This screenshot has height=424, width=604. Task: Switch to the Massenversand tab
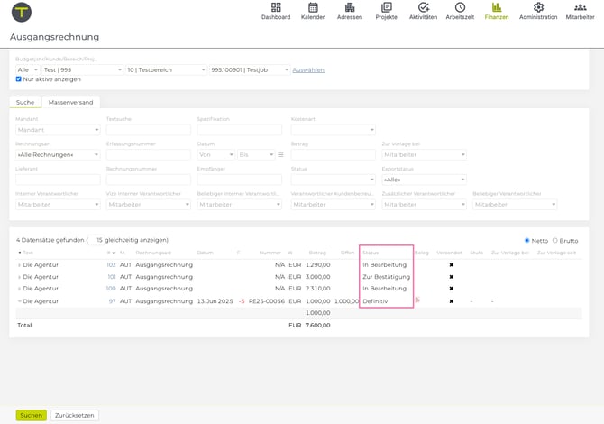[70, 103]
